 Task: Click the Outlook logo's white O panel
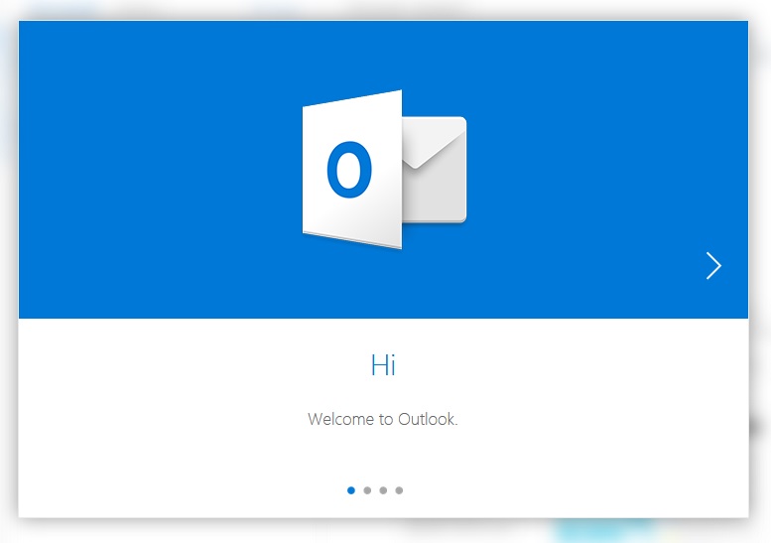tap(352, 170)
